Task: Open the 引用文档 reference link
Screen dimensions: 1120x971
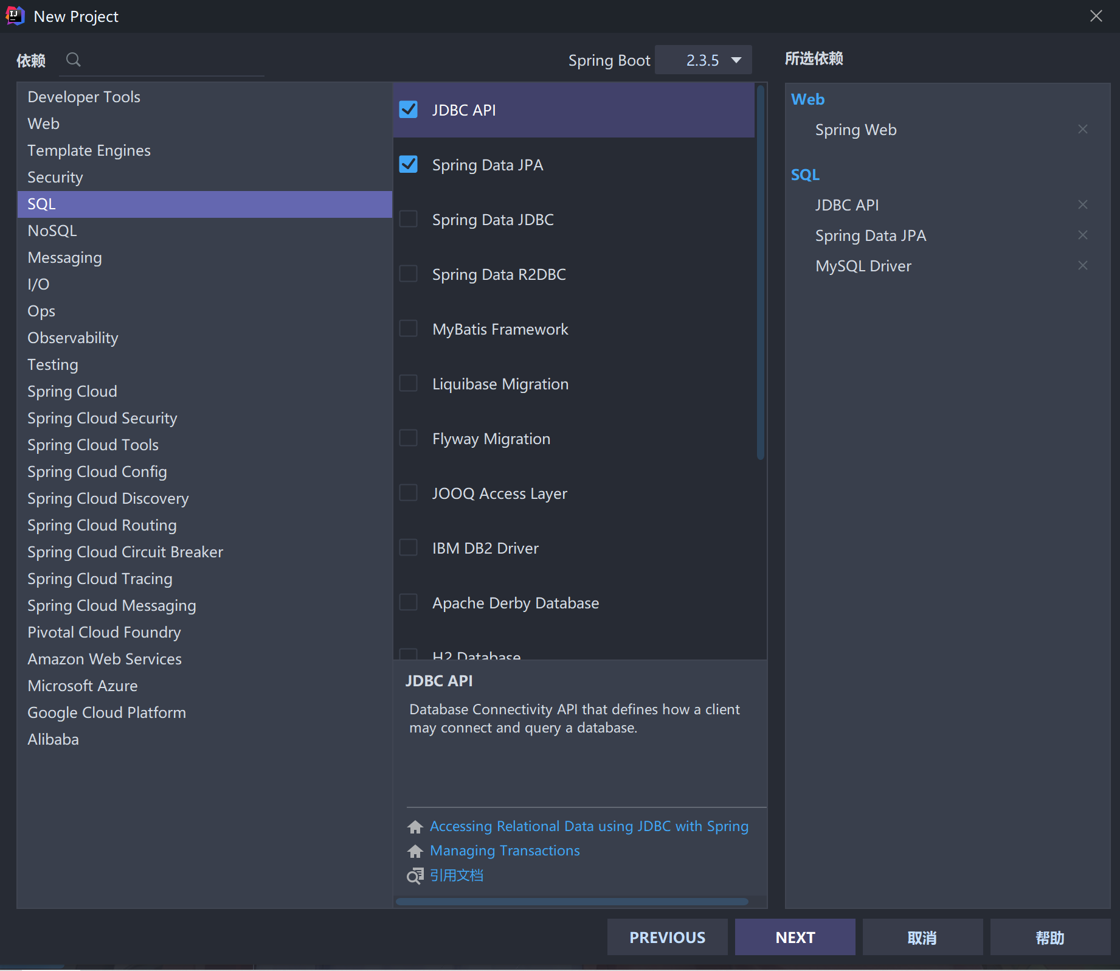Action: [457, 875]
